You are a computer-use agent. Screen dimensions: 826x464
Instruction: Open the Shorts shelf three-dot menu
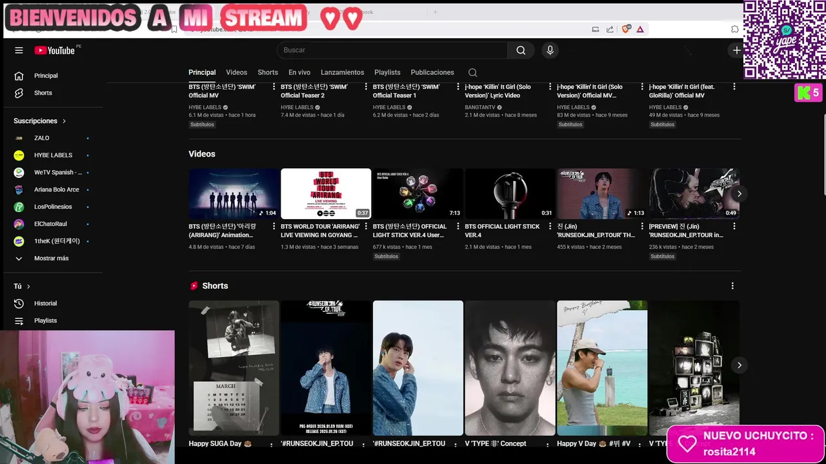click(x=732, y=285)
